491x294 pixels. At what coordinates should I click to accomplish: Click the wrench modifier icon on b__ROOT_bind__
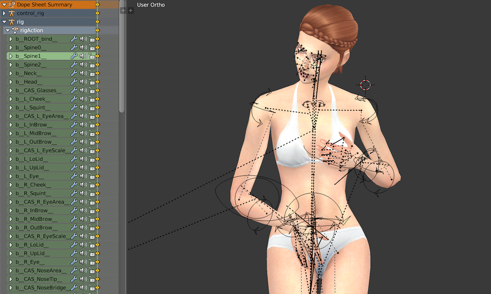coord(74,39)
